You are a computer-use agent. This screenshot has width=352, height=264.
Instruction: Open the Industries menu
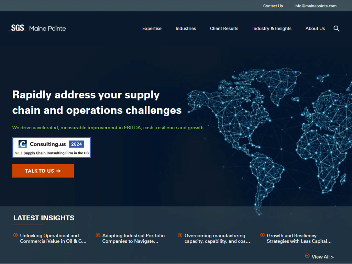pyautogui.click(x=186, y=29)
